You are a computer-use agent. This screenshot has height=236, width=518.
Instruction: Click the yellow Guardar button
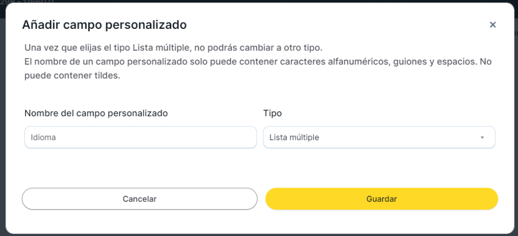coord(381,199)
